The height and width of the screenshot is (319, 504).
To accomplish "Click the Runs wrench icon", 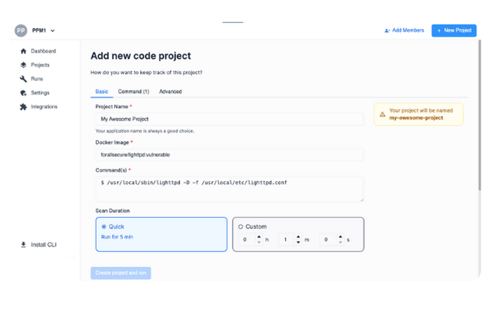I will tap(23, 79).
